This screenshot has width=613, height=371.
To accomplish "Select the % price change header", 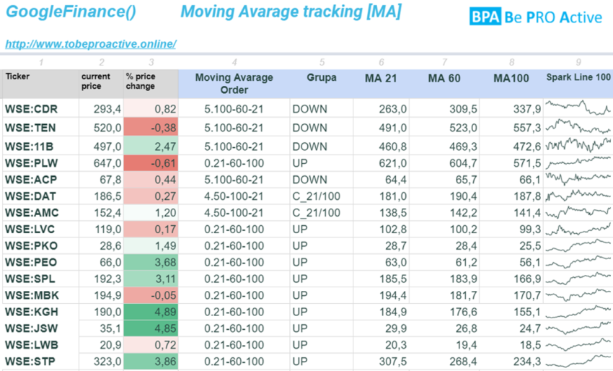I will (151, 84).
